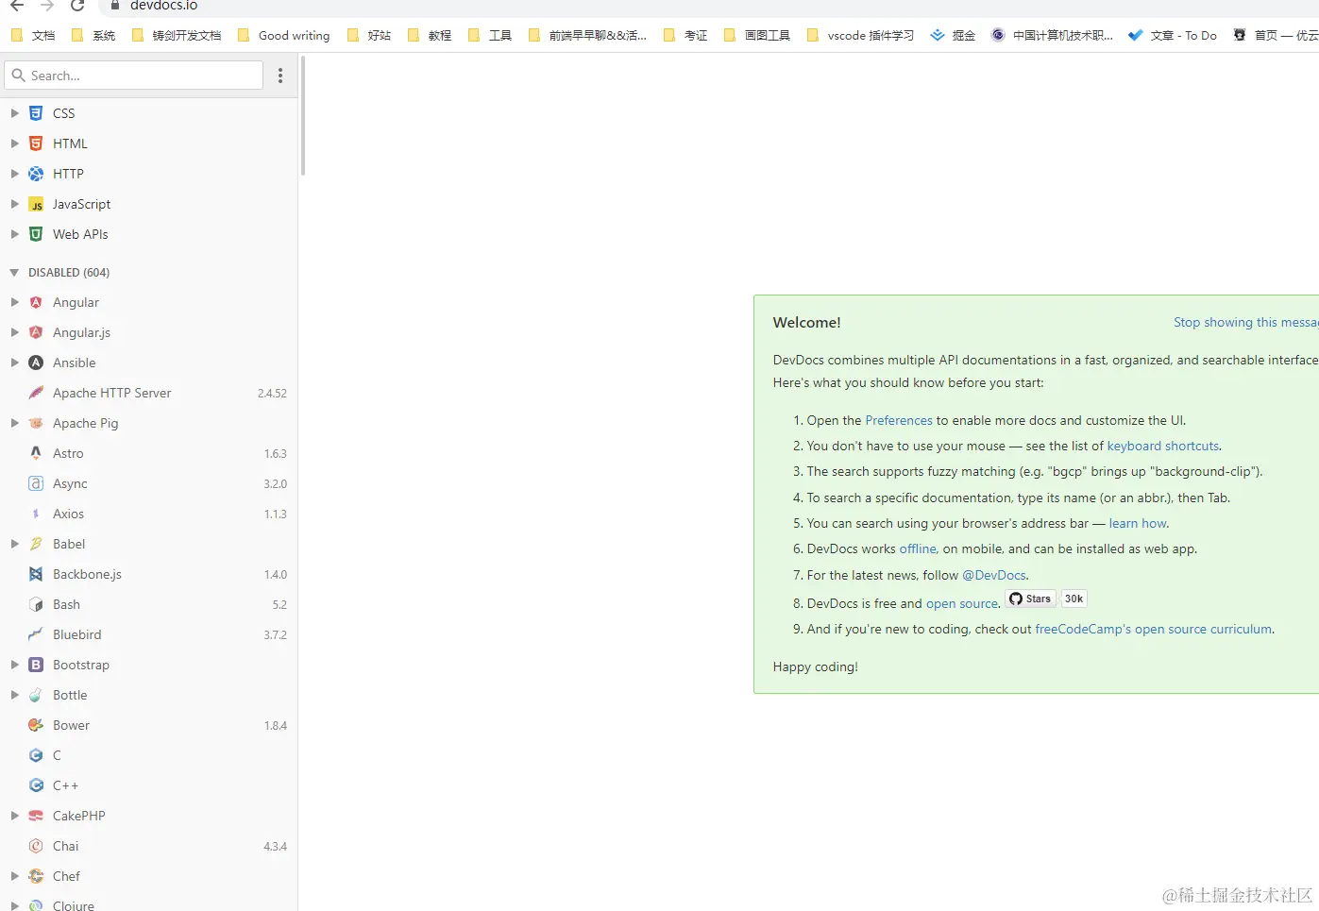Viewport: 1319px width, 911px height.
Task: Click the Babel icon
Action: click(36, 544)
